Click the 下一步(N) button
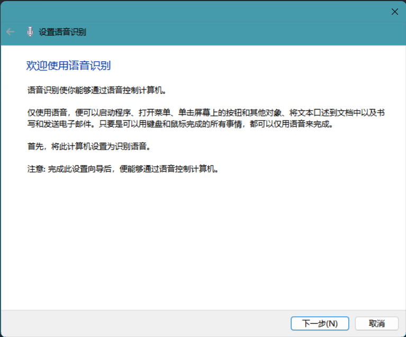The width and height of the screenshot is (406, 337). 320,323
